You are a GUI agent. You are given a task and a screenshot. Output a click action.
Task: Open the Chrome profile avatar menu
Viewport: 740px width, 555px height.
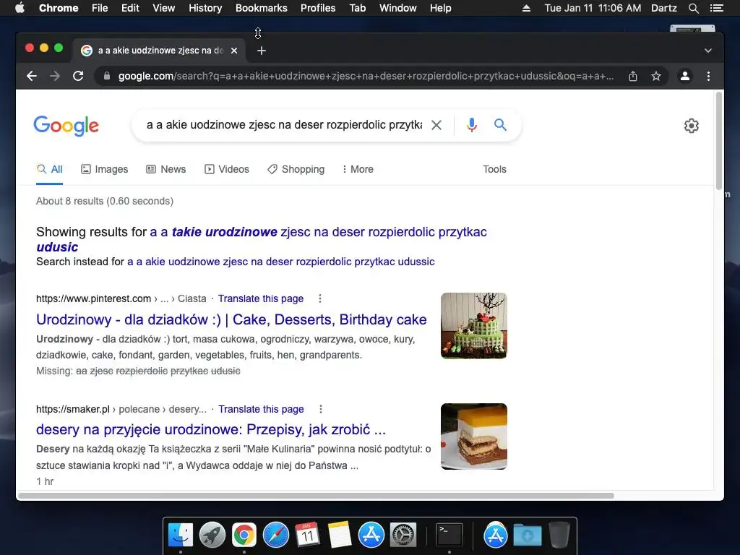[685, 76]
